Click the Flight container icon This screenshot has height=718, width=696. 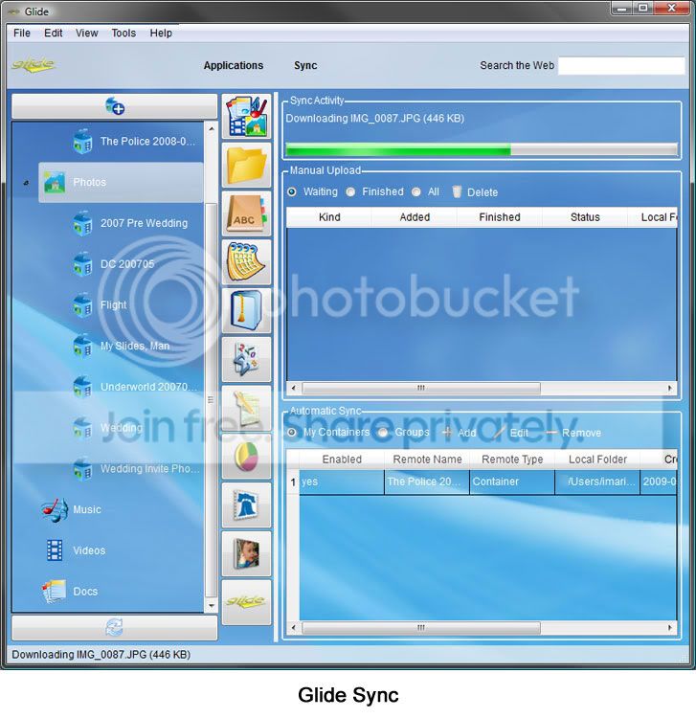pos(82,305)
